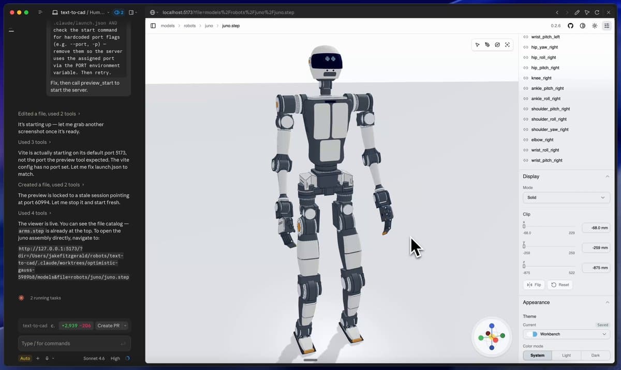Screen dimensions: 621x370
Task: Click the orange spark running tasks icon
Action: click(21, 298)
